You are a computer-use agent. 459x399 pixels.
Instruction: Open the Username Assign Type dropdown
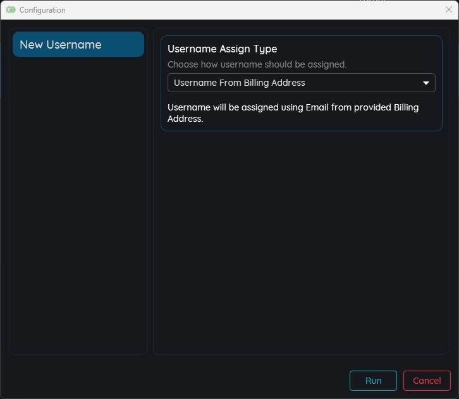[x=301, y=83]
